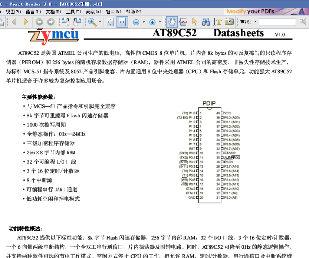Click the 查找 search input box
Viewport: 309px width, 258px height.
tap(277, 22)
